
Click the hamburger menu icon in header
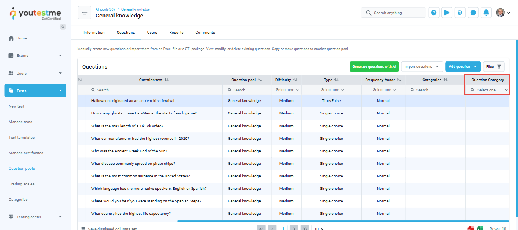click(85, 13)
